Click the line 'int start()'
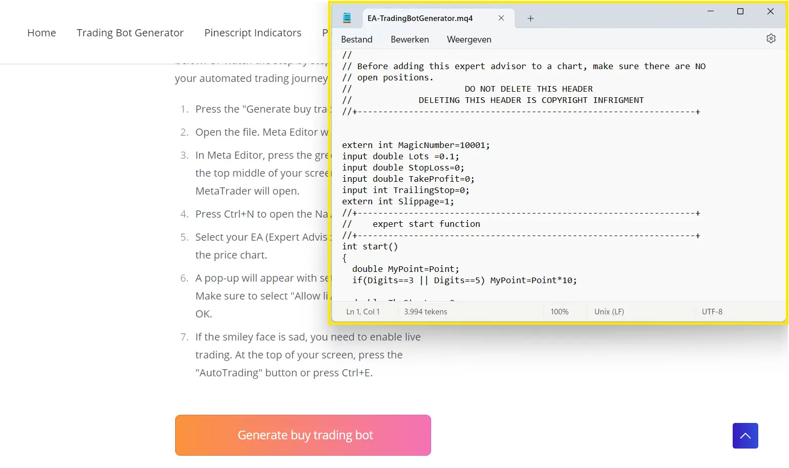The image size is (789, 468). [370, 247]
